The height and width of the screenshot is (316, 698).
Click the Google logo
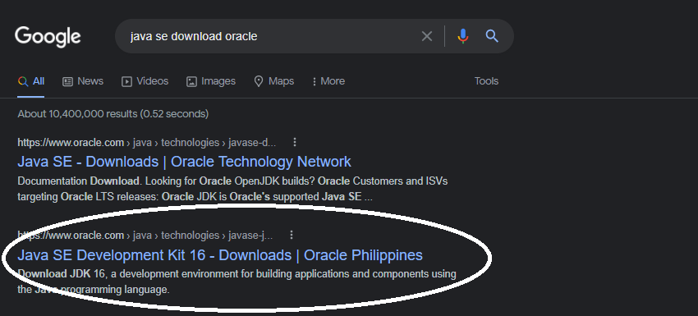[48, 36]
